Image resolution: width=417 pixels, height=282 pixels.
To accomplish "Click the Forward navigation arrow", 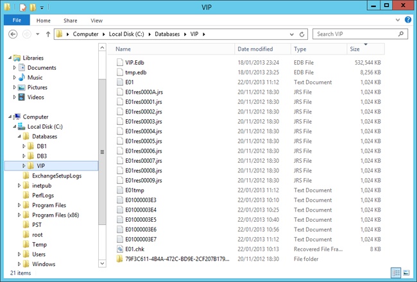I will click(x=26, y=34).
